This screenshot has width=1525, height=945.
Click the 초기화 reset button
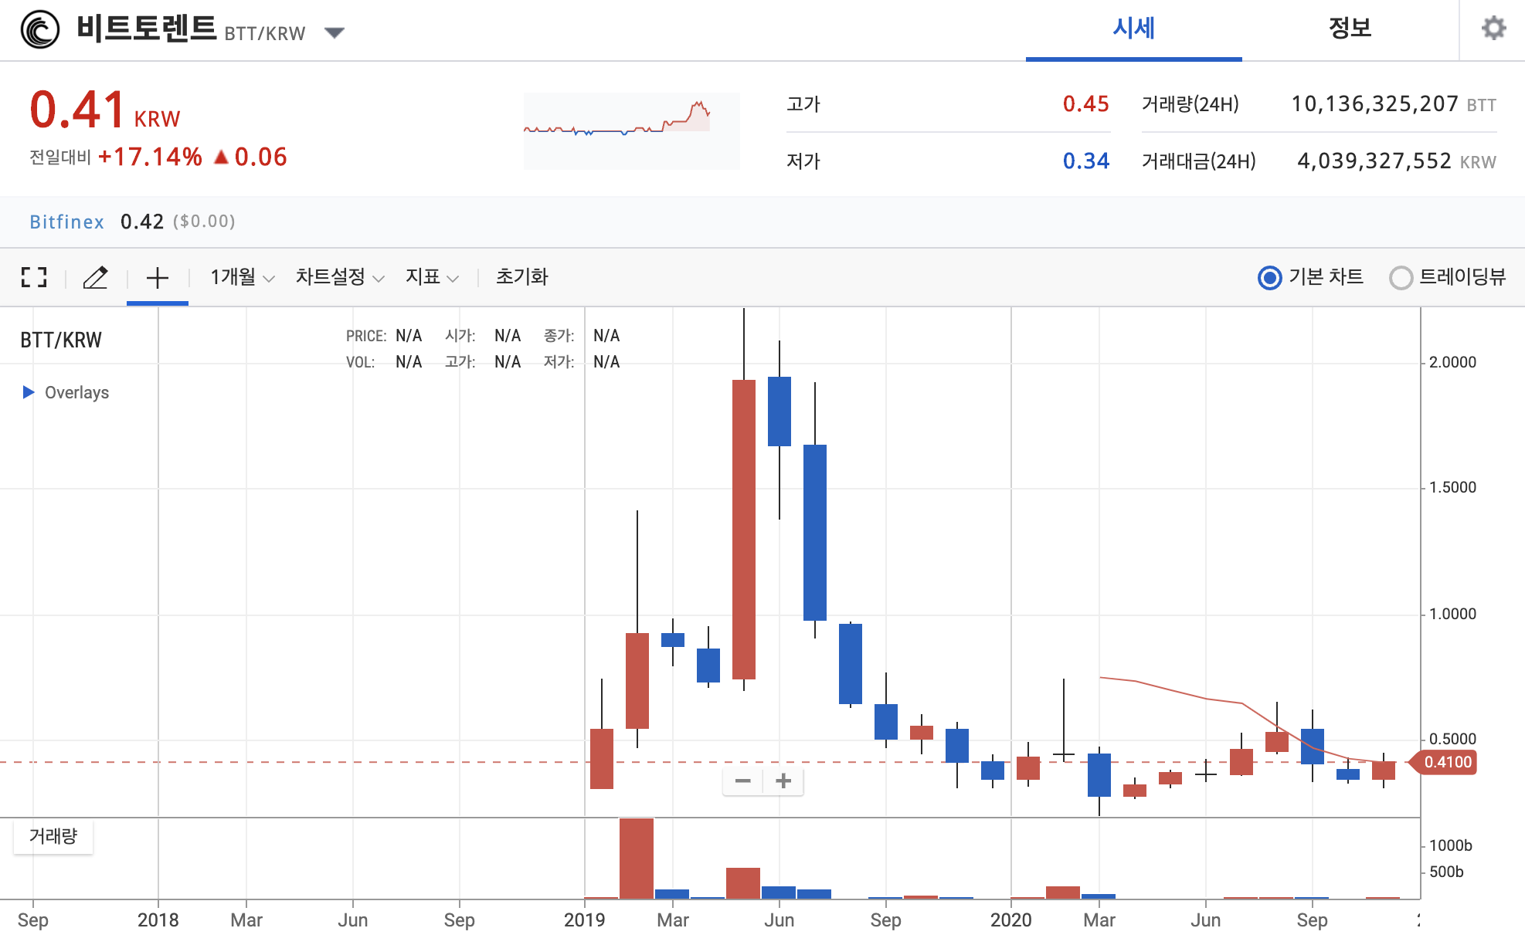coord(521,277)
